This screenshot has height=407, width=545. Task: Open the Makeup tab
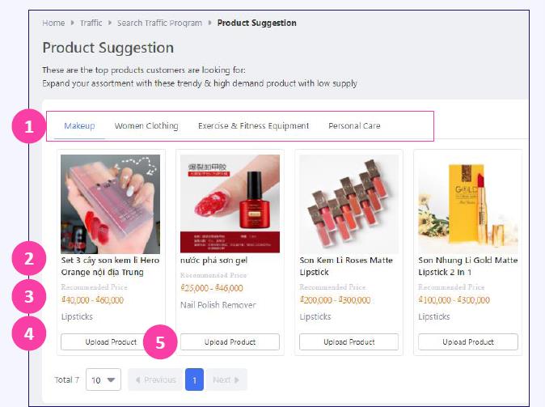[79, 126]
